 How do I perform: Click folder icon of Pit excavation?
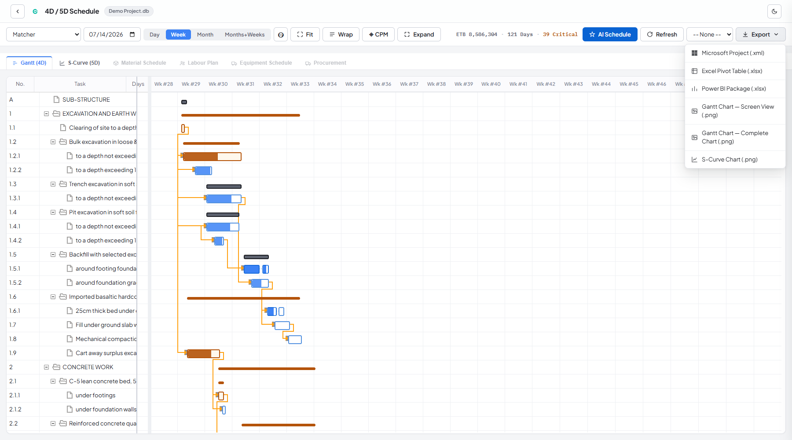[63, 212]
